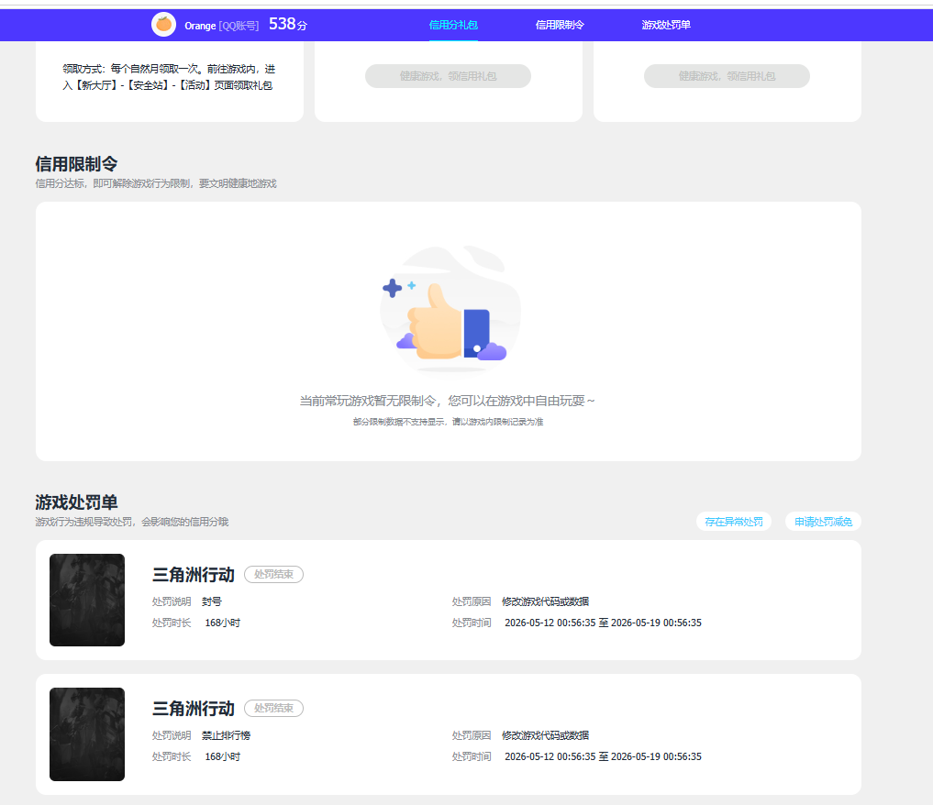Viewport: 933px width, 805px height.
Task: Click 三角洲行动 title of the 禁止排行榜 record
Action: point(194,709)
